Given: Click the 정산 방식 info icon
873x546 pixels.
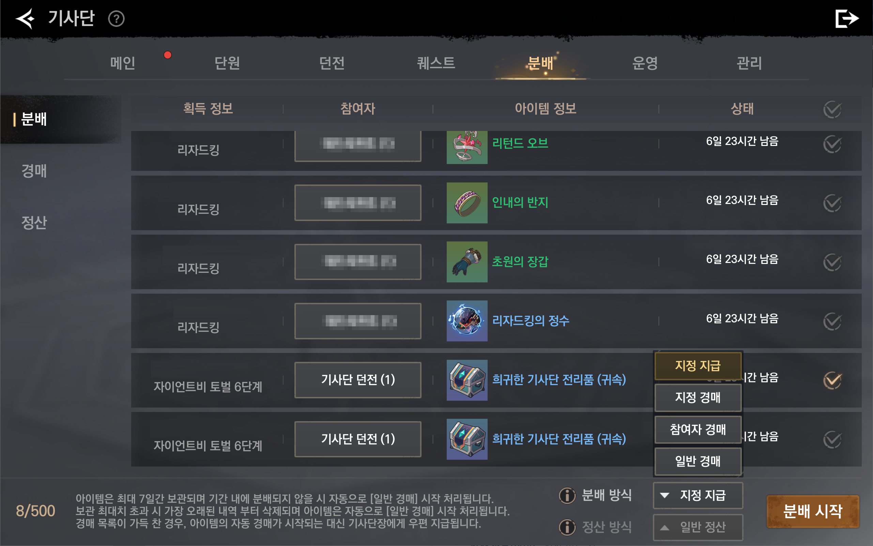Looking at the screenshot, I should pos(567,527).
